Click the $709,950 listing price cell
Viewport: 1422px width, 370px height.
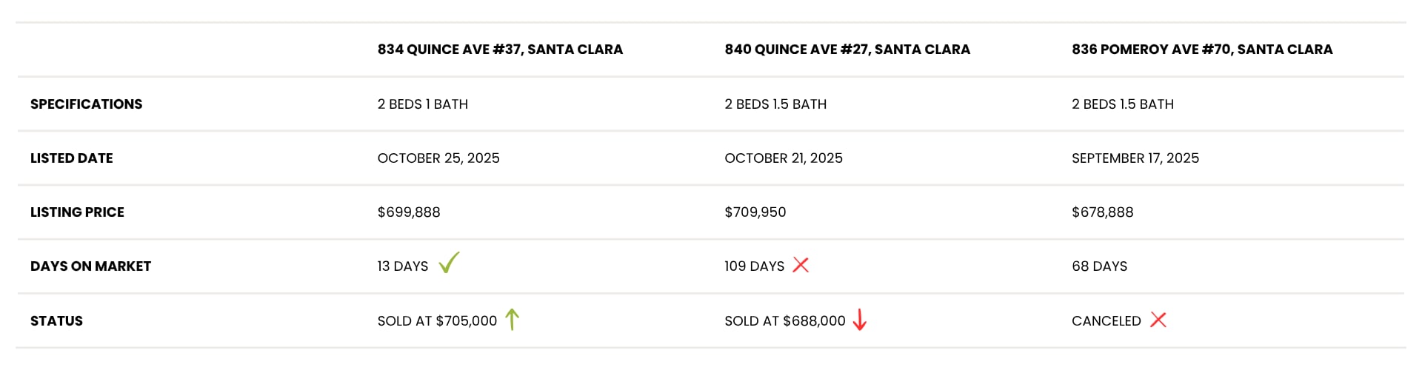click(755, 212)
